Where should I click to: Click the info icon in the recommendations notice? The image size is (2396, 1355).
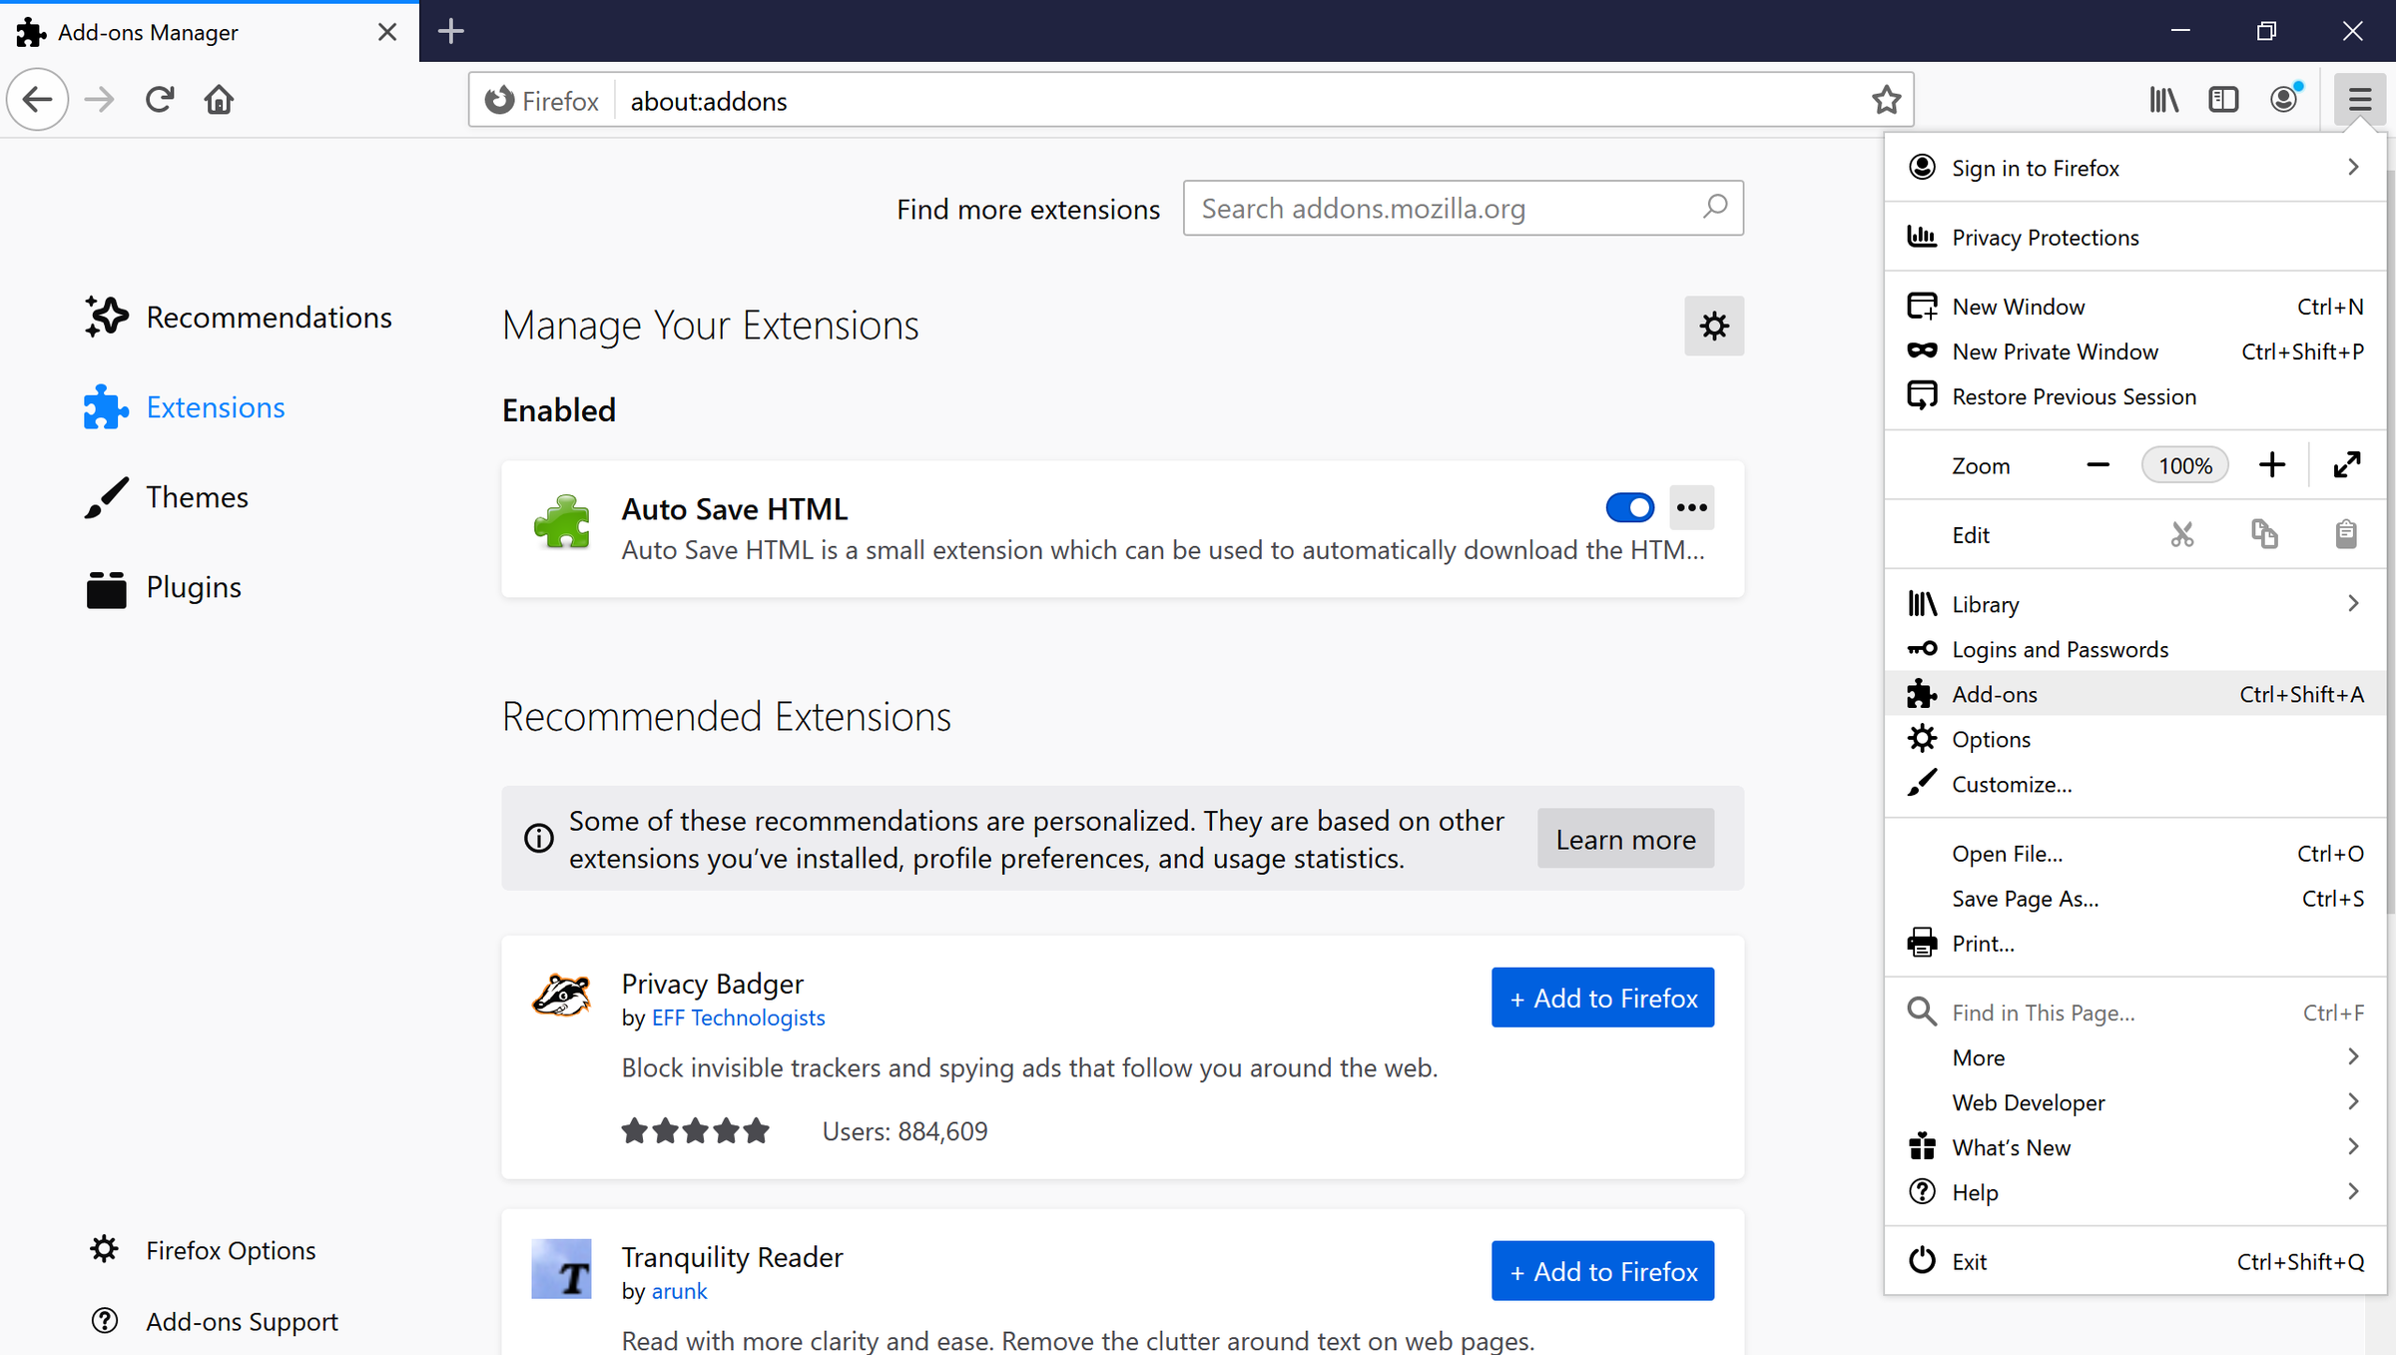[539, 839]
